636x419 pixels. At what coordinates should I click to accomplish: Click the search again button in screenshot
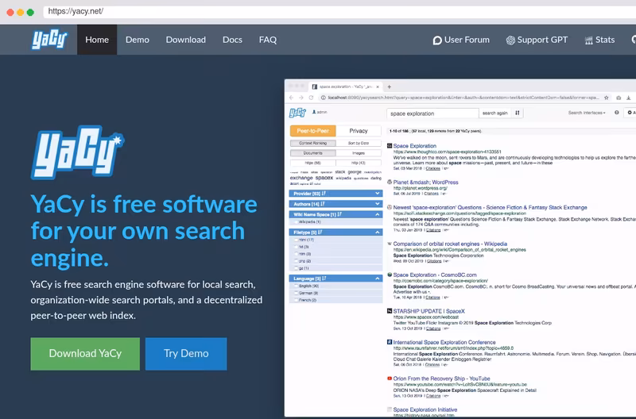tap(494, 113)
